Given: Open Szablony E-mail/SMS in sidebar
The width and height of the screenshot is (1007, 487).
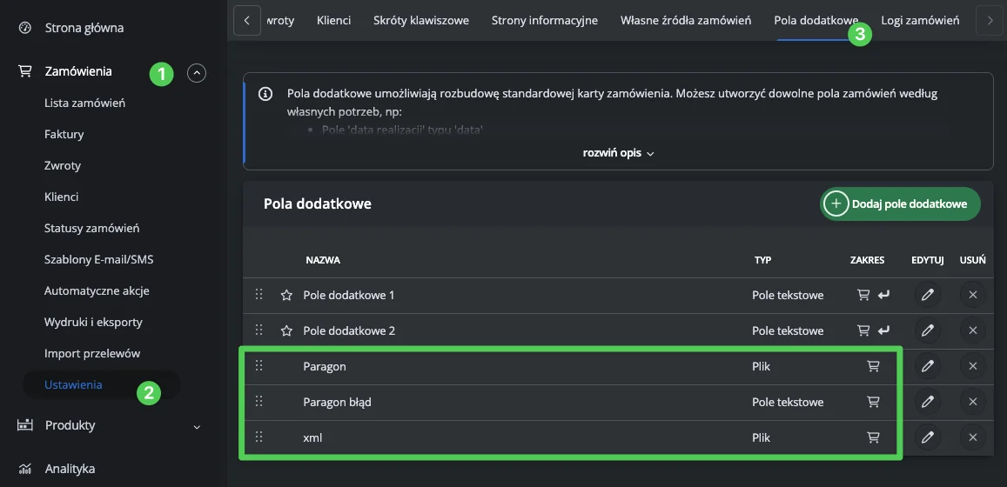Looking at the screenshot, I should (99, 260).
